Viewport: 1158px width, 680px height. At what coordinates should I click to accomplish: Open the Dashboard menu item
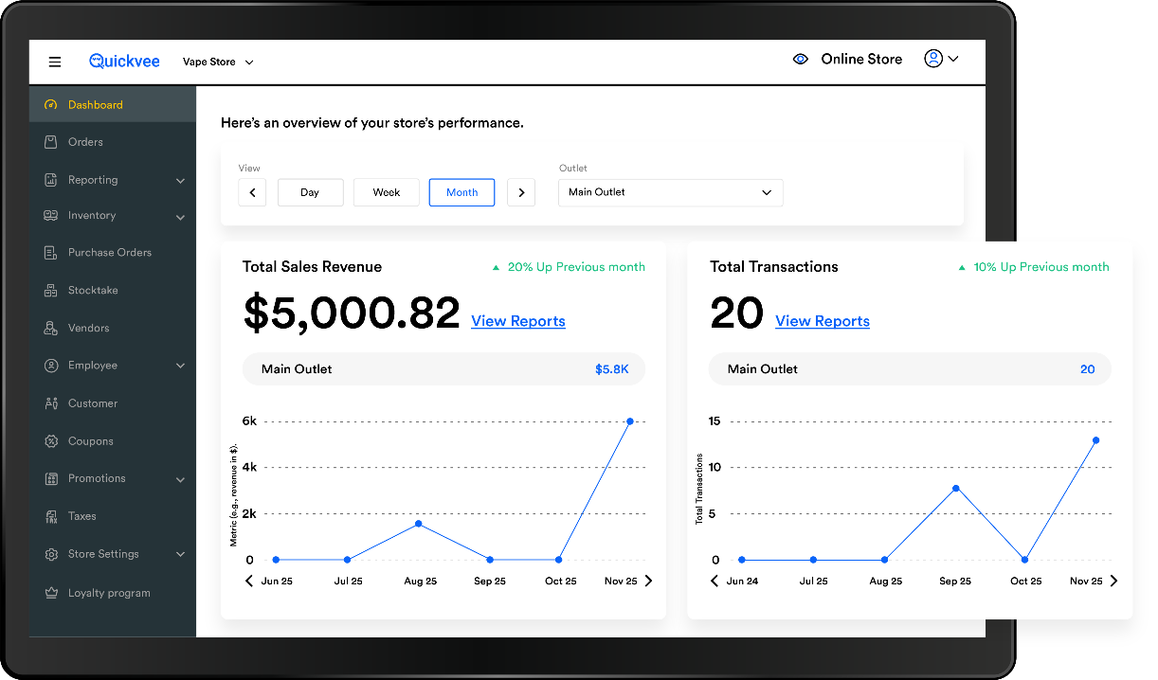[x=95, y=105]
